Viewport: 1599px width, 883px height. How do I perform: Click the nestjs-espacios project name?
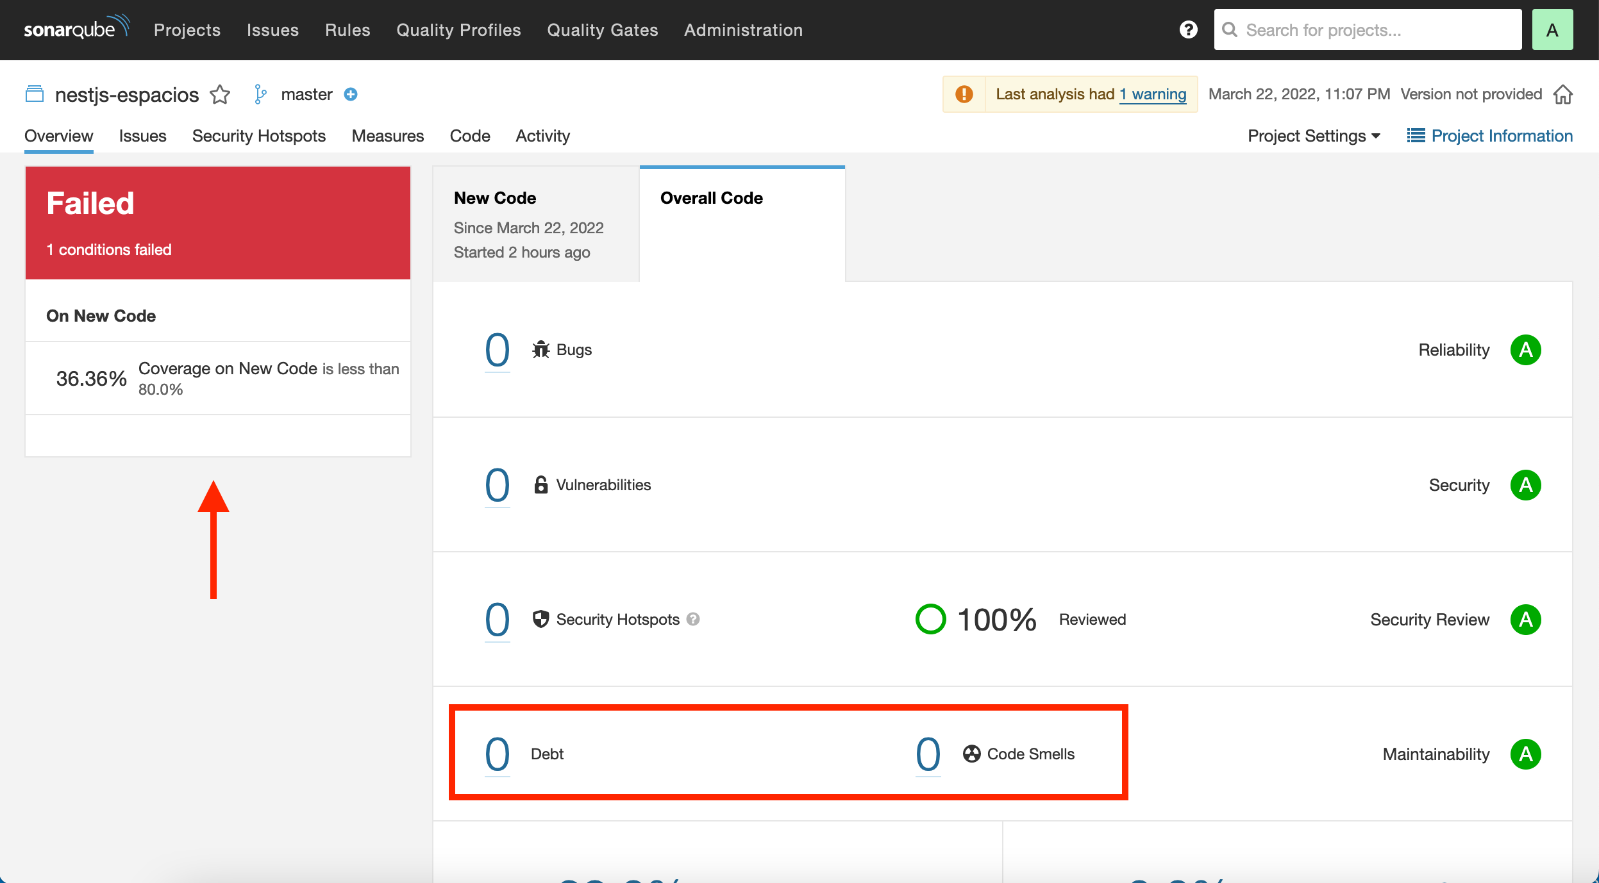[127, 95]
